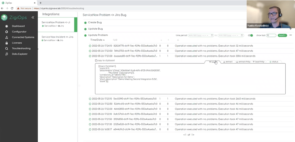Screen dimensions: 295x142
Task: Click 'Execution took 3006 milliseconds' message
Action: click(237, 56)
